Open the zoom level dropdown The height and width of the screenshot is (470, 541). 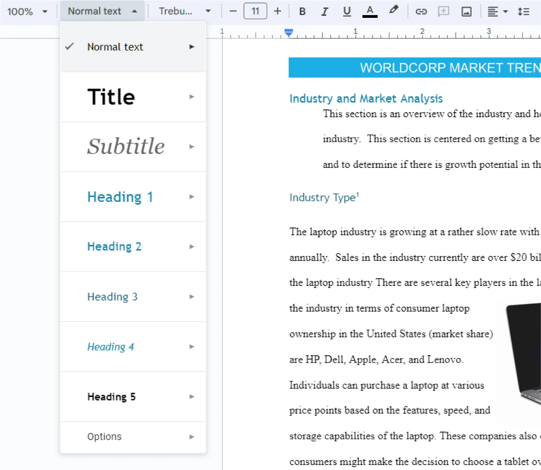pos(27,11)
